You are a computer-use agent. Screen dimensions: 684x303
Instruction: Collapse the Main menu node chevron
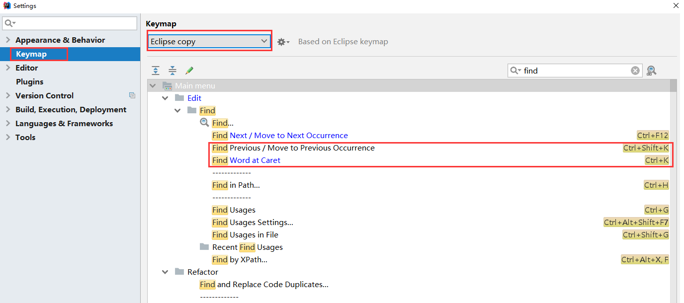(x=153, y=85)
